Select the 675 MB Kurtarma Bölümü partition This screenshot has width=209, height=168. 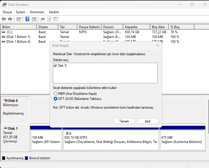(x=183, y=140)
